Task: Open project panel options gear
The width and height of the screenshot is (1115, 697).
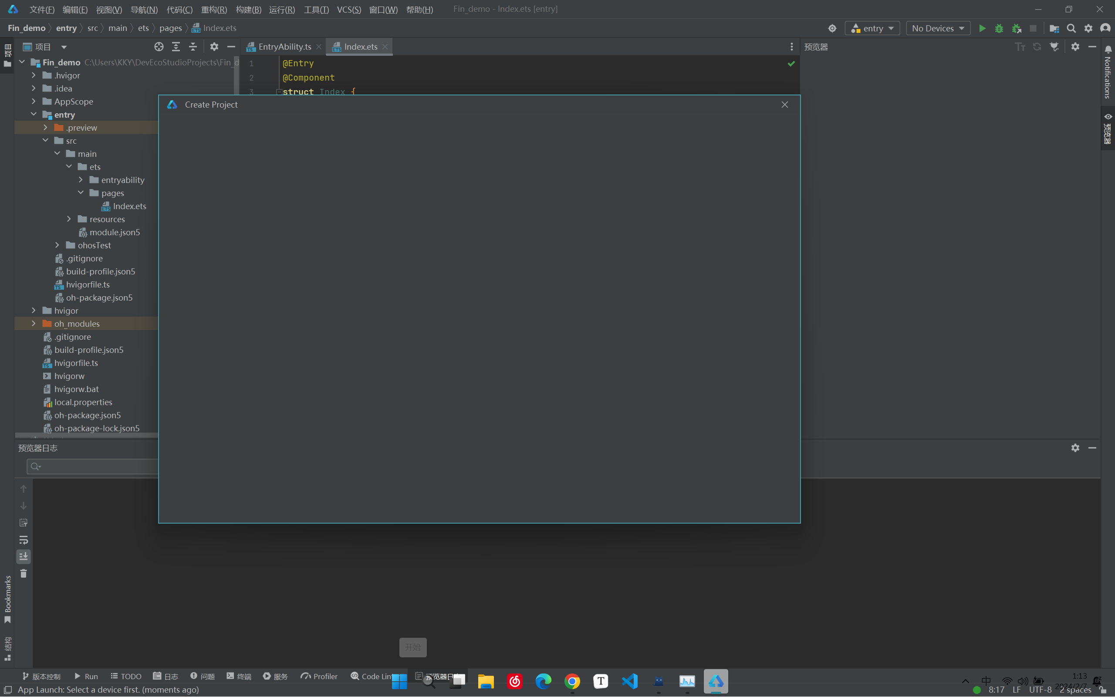Action: click(214, 47)
